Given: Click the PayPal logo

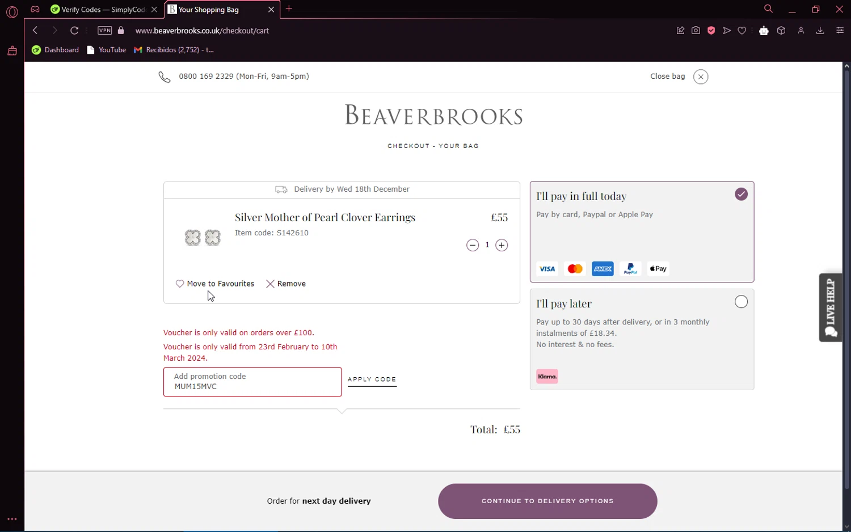Looking at the screenshot, I should click(630, 269).
